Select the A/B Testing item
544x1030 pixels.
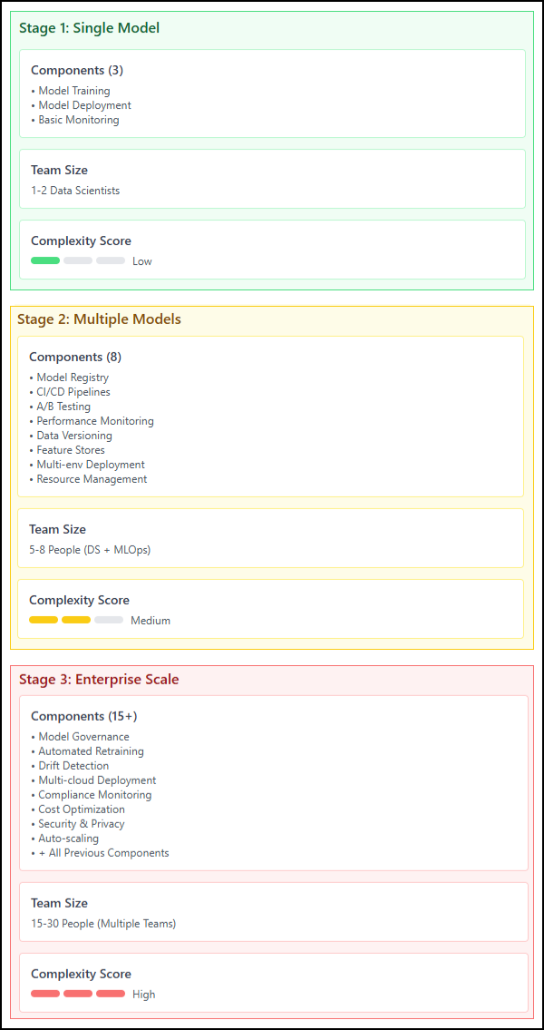tap(60, 407)
